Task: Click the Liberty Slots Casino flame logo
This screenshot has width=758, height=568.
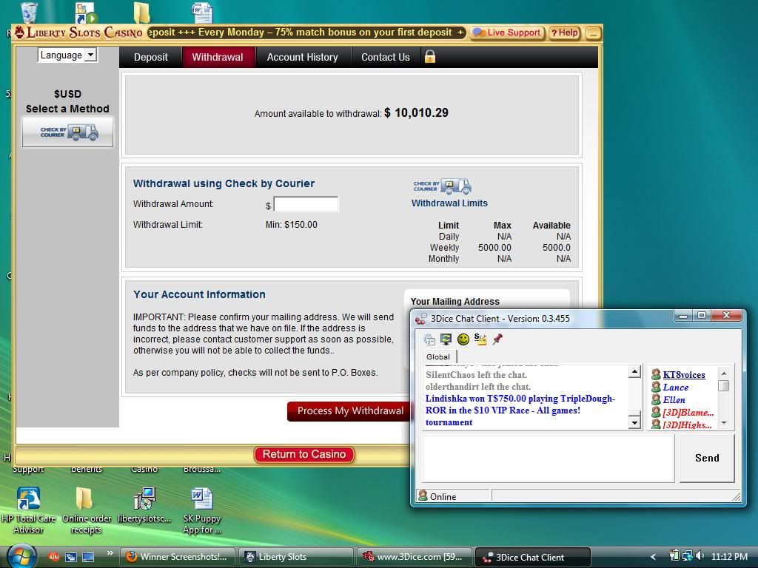Action: click(x=19, y=33)
